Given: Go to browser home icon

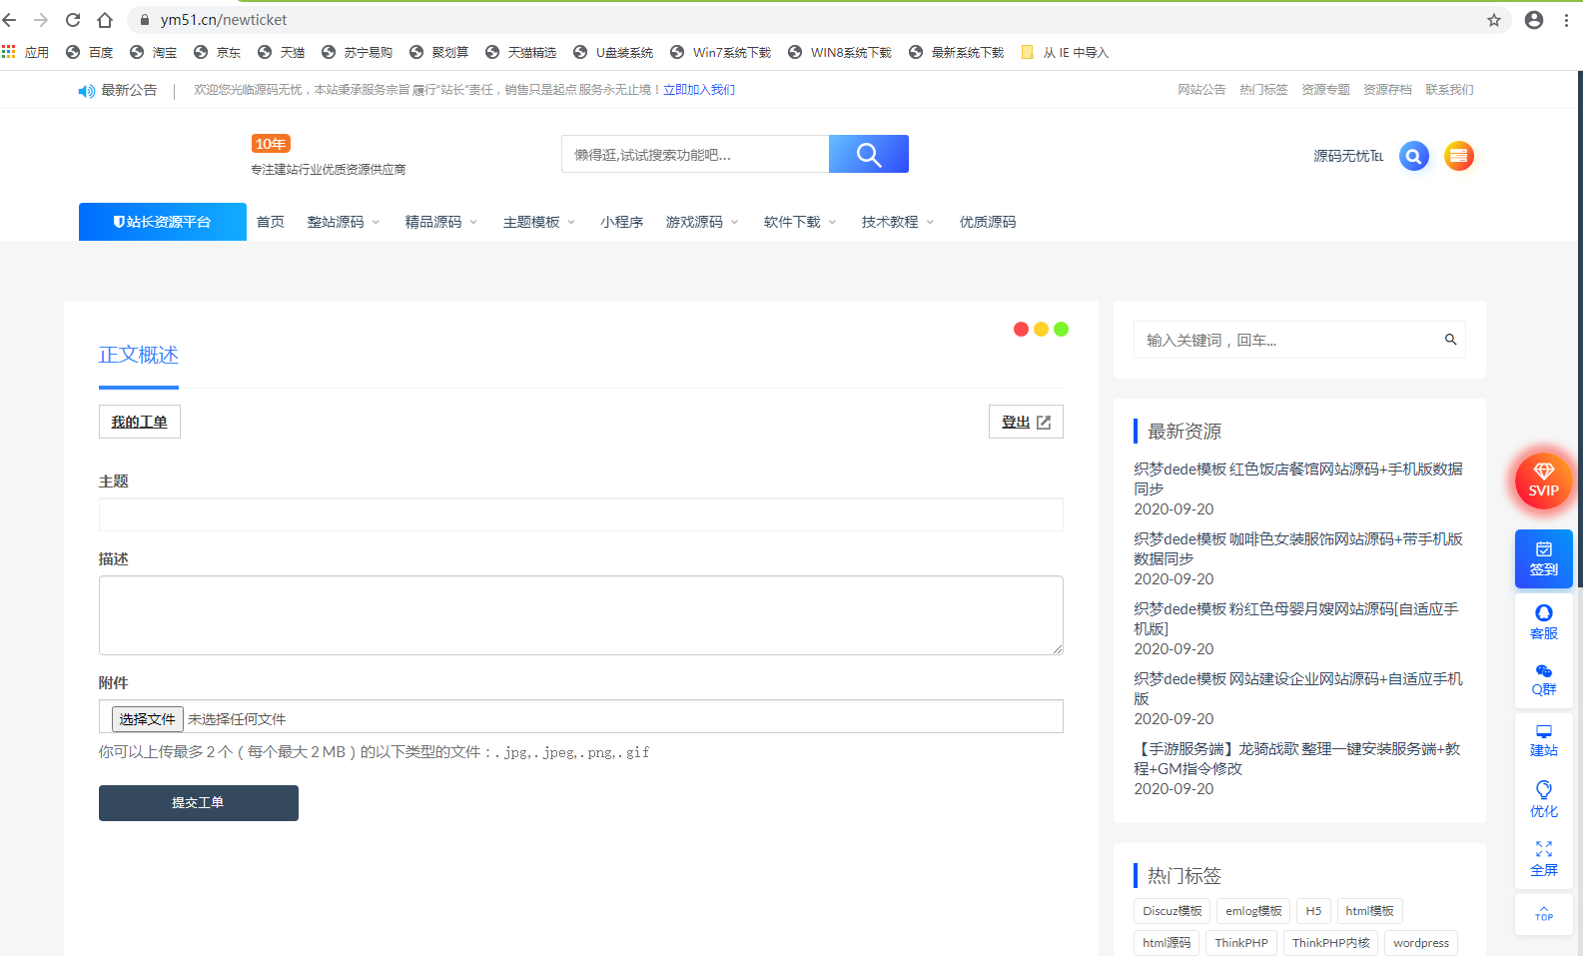Looking at the screenshot, I should [x=105, y=20].
